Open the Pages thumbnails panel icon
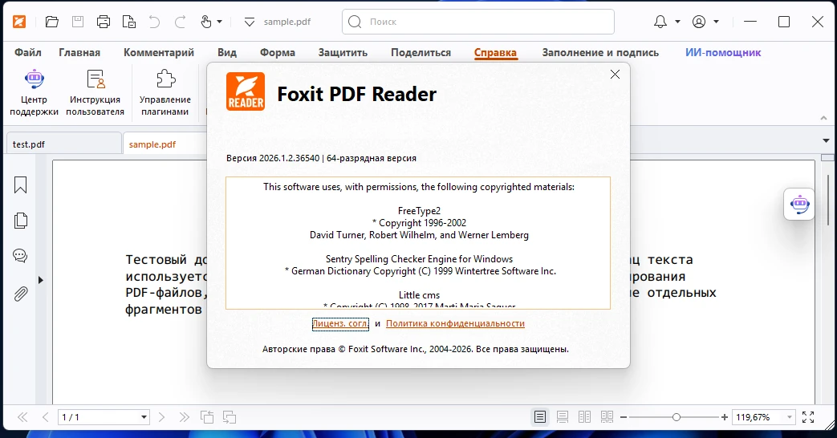The width and height of the screenshot is (837, 438). coord(20,221)
